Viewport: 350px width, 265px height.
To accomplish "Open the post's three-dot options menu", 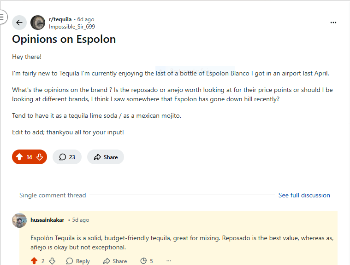I will coord(333,23).
